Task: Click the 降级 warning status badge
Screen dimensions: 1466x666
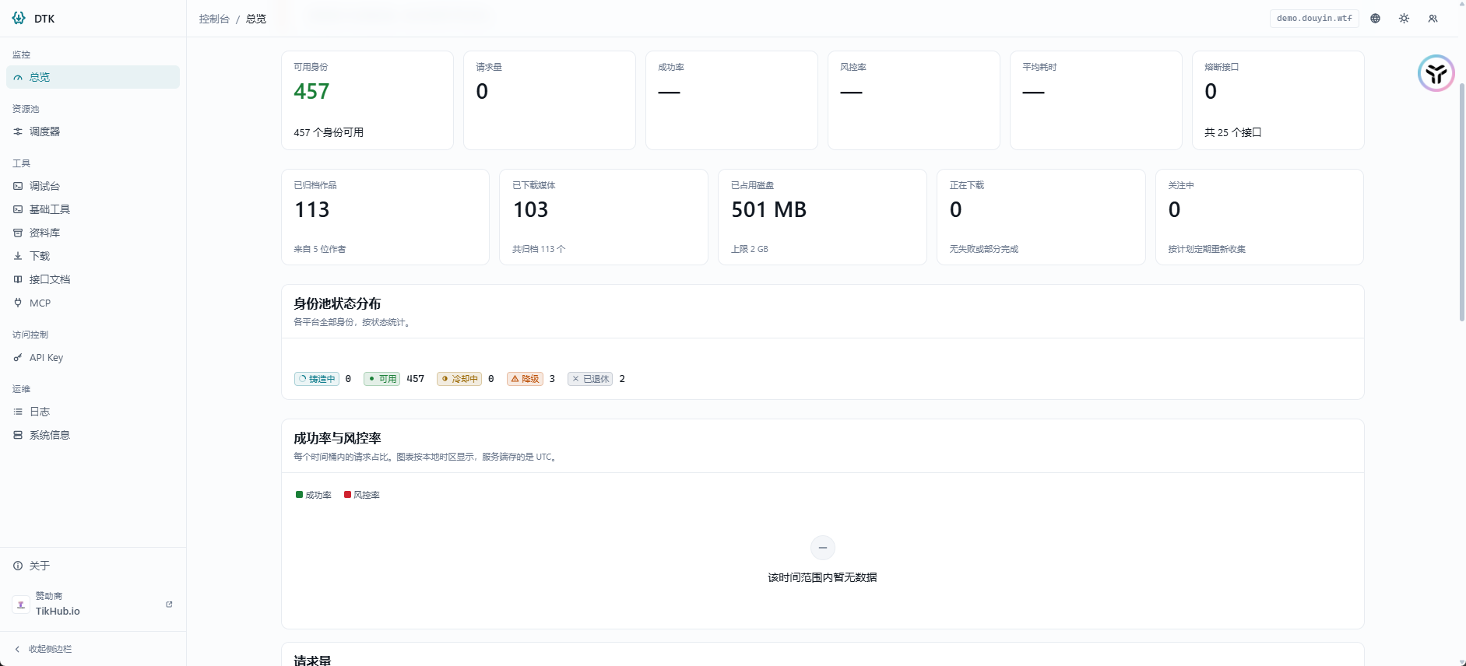Action: coord(525,379)
